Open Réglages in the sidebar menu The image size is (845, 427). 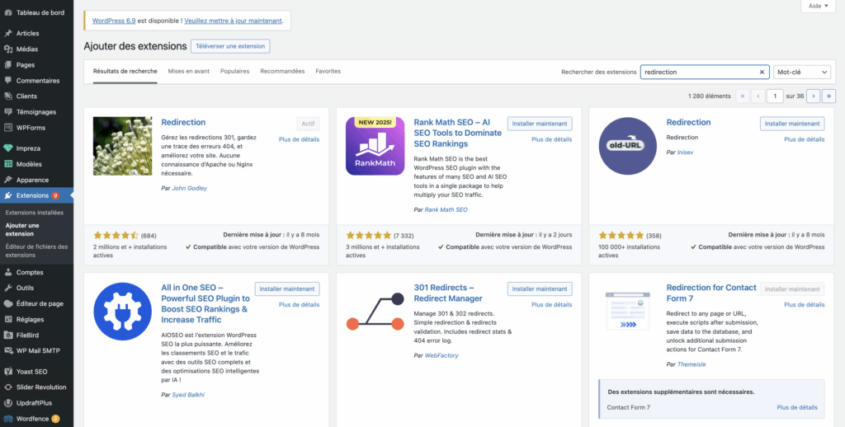click(x=30, y=319)
